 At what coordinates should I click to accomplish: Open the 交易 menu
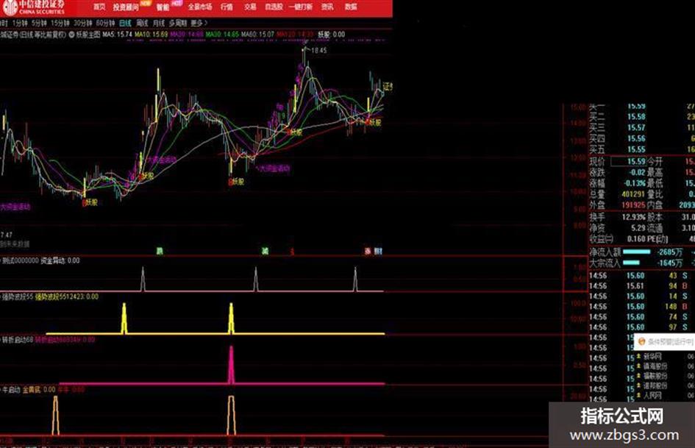[x=250, y=7]
